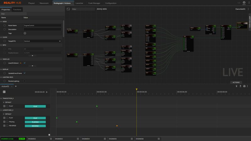Open the top-right application options menu
Viewport: 251px width, 141px height.
249,3
